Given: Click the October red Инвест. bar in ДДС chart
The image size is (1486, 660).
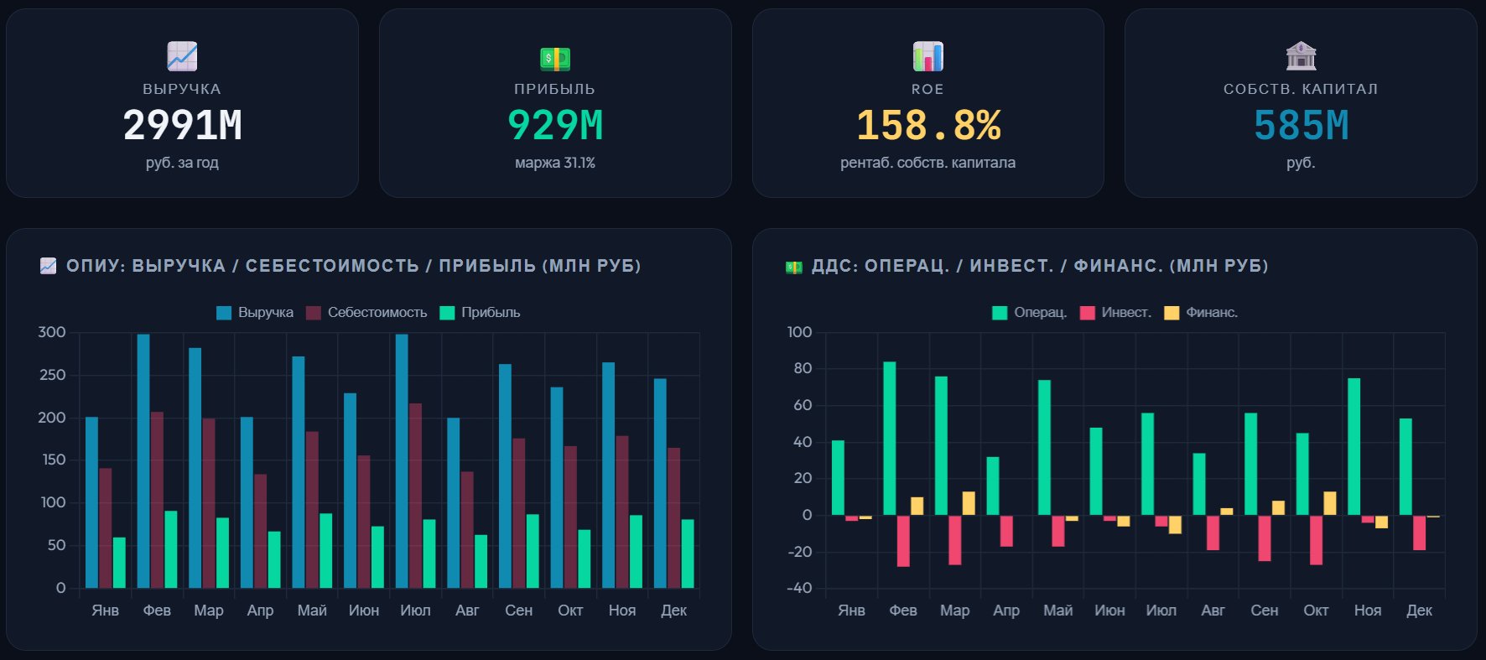Looking at the screenshot, I should tap(1316, 539).
